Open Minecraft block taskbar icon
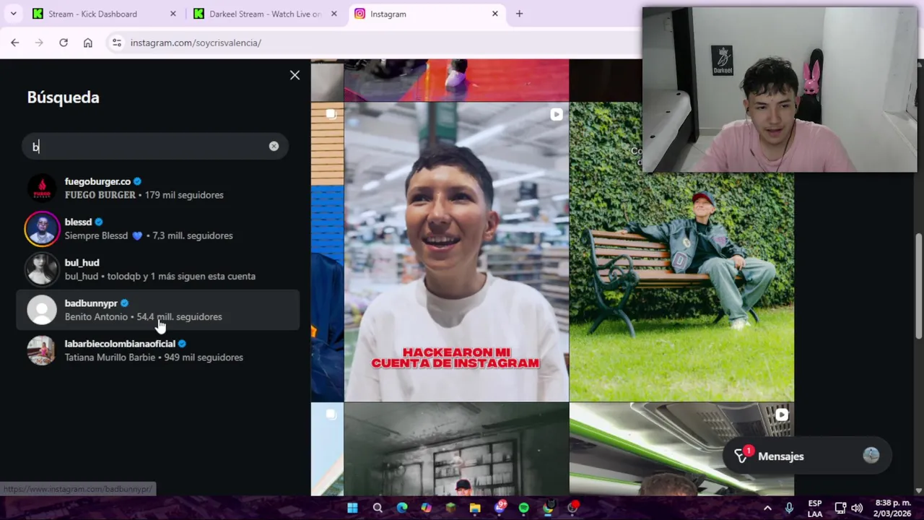Viewport: 924px width, 520px height. [450, 508]
